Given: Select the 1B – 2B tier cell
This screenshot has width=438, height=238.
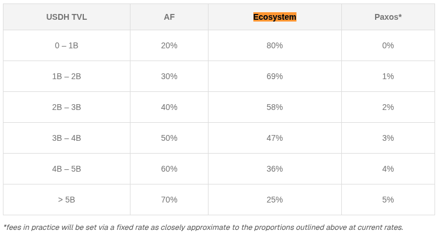Looking at the screenshot, I should pos(66,76).
